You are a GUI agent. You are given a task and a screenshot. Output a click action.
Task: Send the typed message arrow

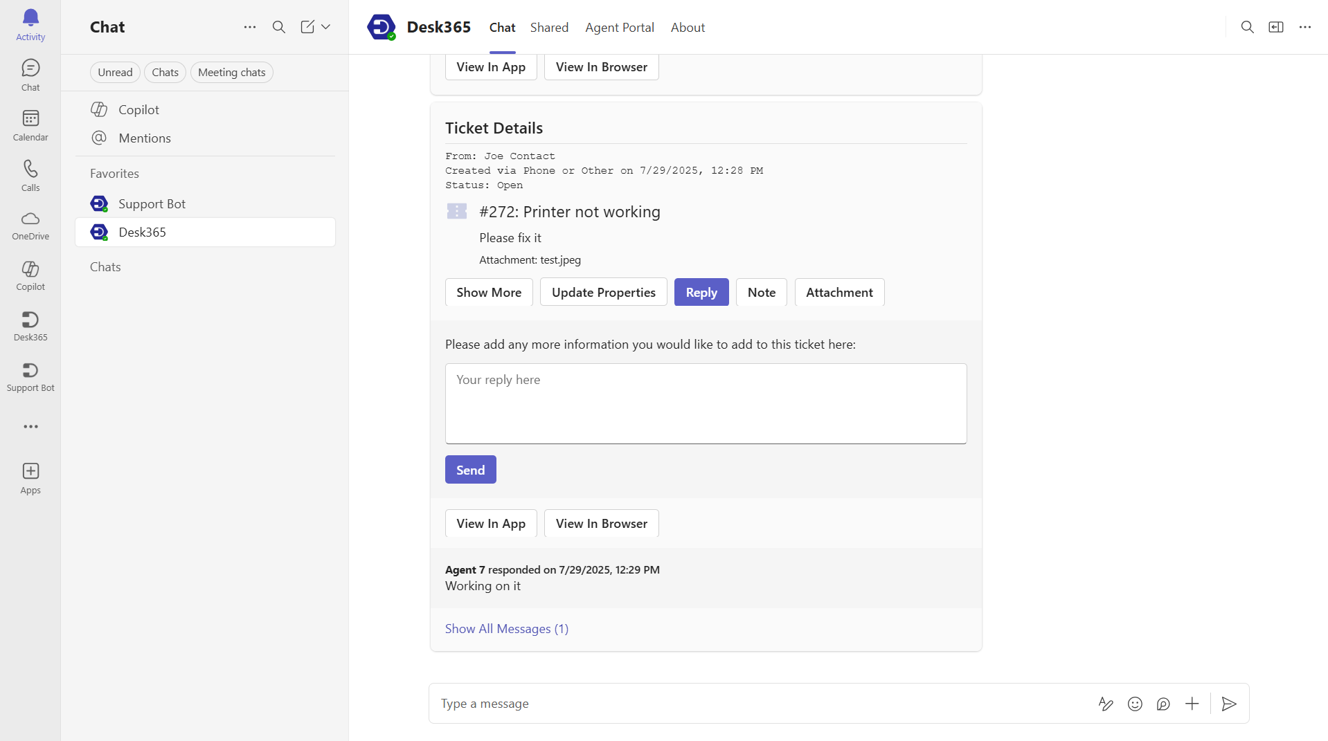click(1229, 704)
